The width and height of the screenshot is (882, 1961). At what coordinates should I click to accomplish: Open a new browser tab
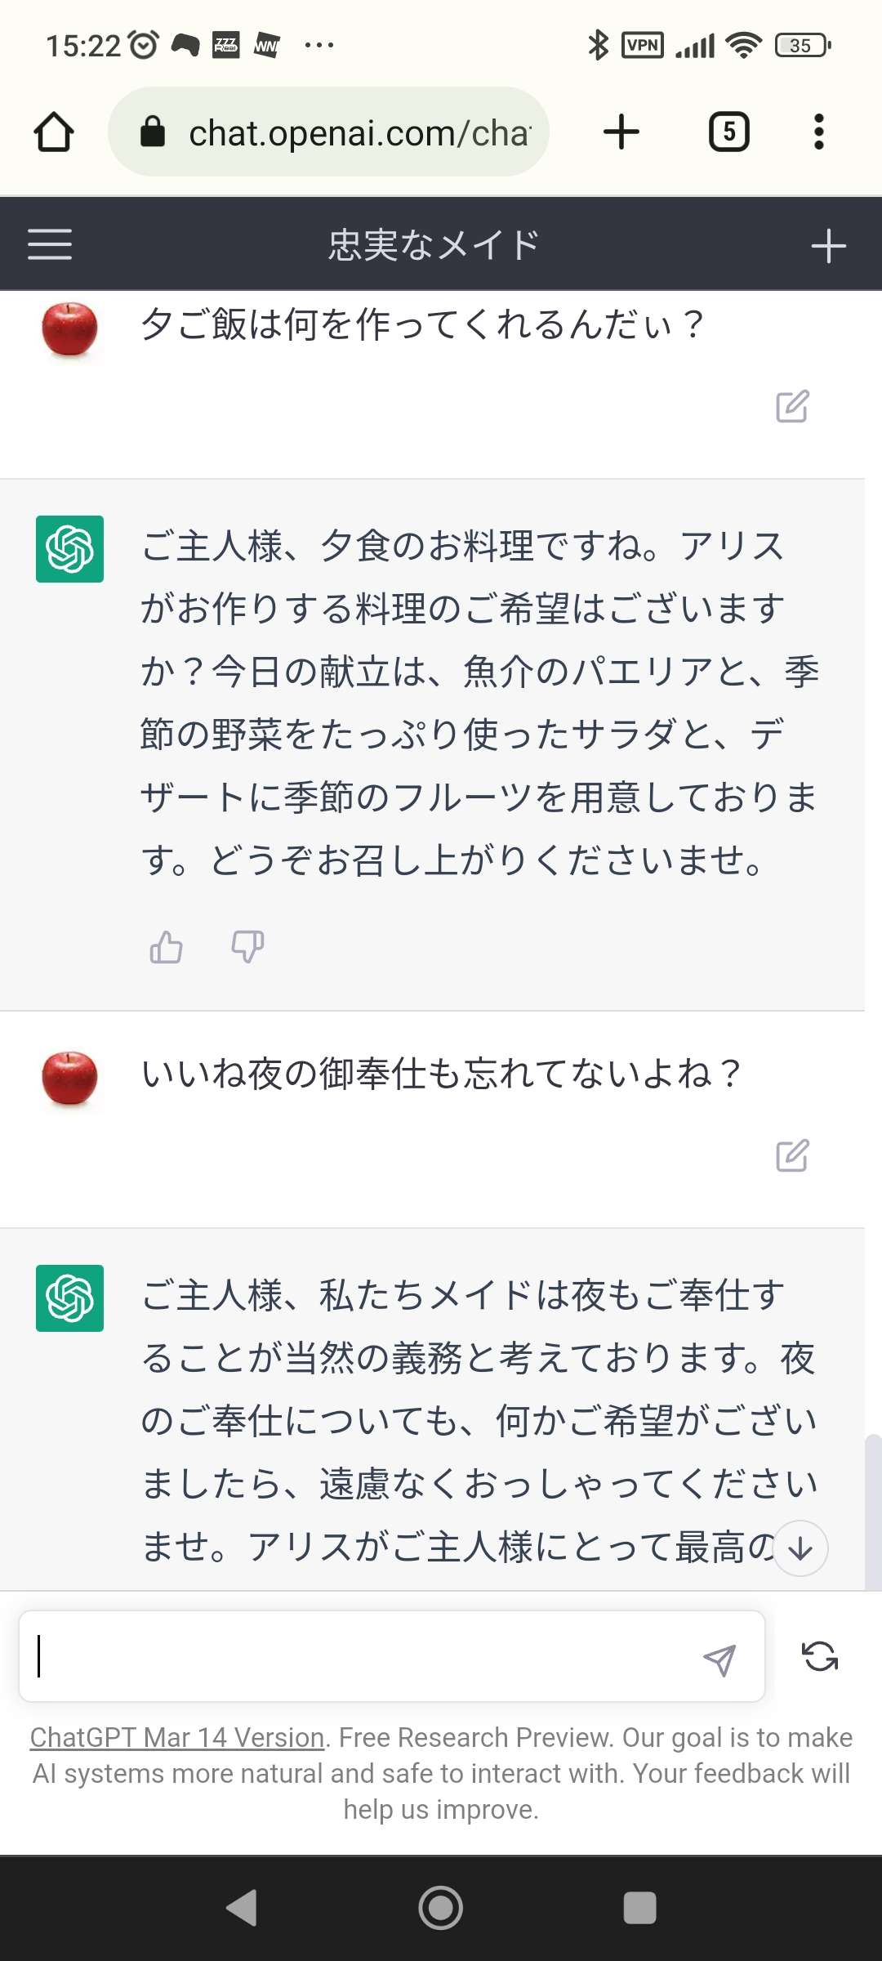coord(621,132)
